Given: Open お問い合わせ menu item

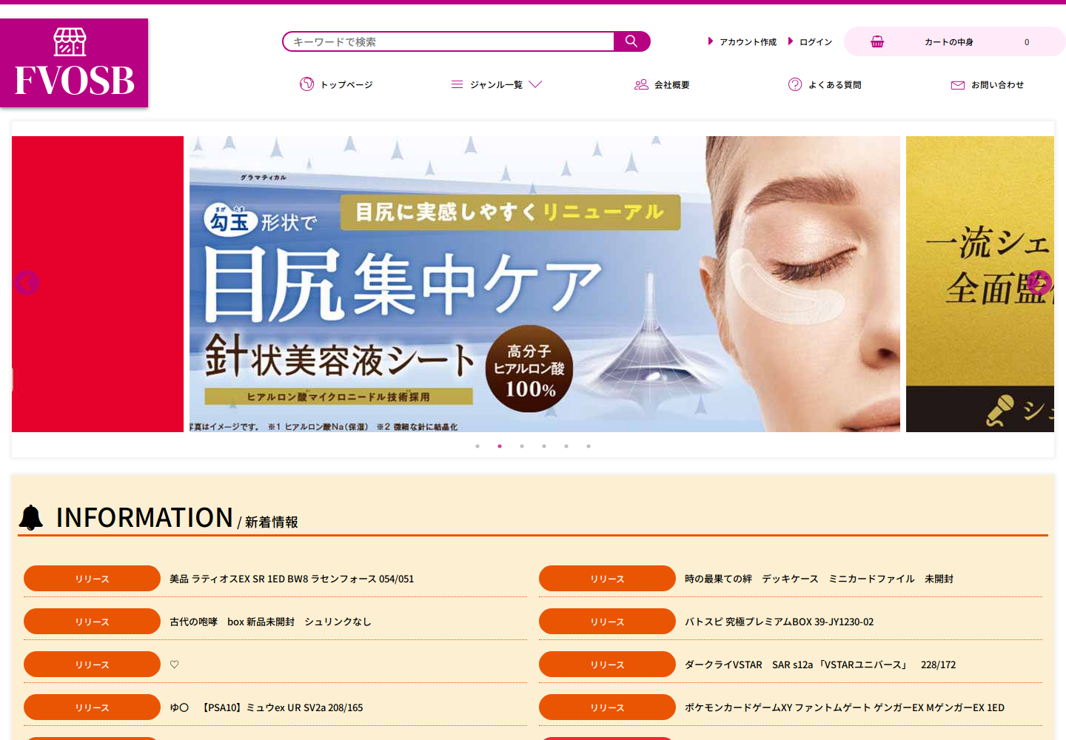Looking at the screenshot, I should [998, 85].
